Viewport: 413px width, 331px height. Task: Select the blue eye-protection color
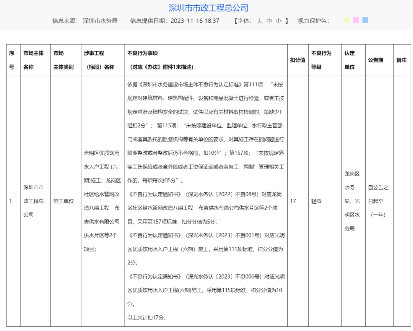365,20
